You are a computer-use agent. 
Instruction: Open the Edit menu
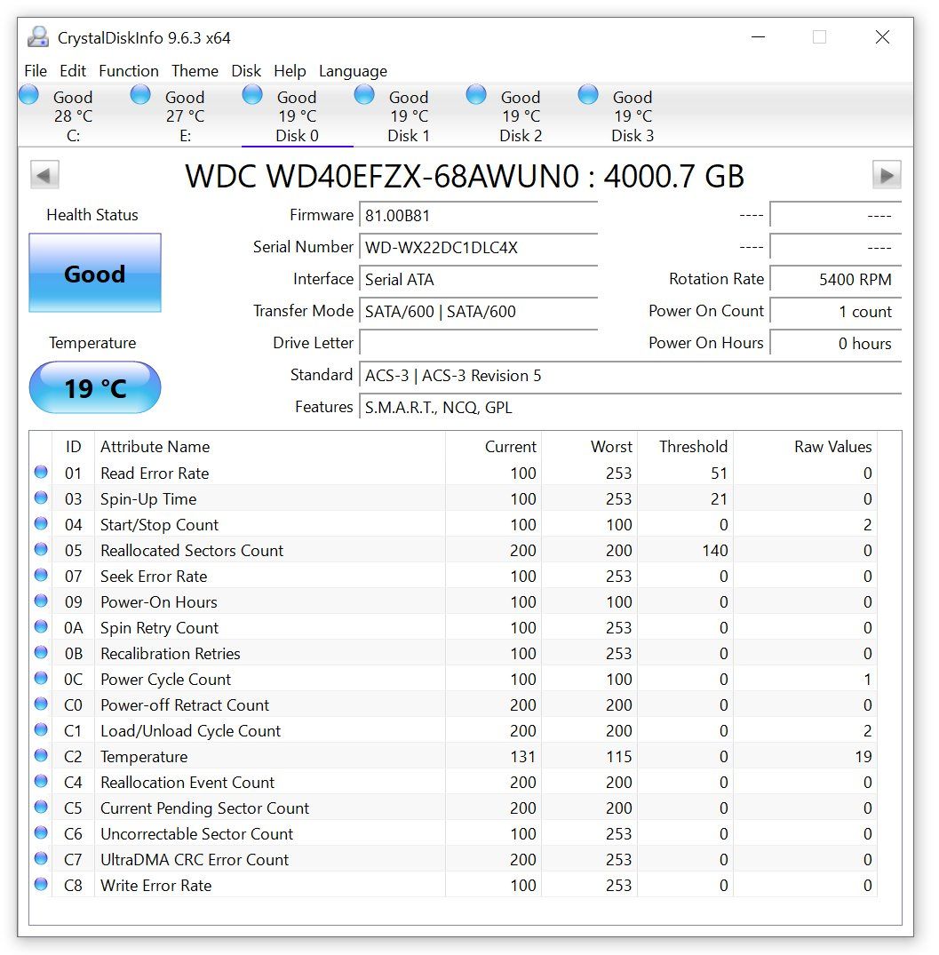pyautogui.click(x=73, y=71)
